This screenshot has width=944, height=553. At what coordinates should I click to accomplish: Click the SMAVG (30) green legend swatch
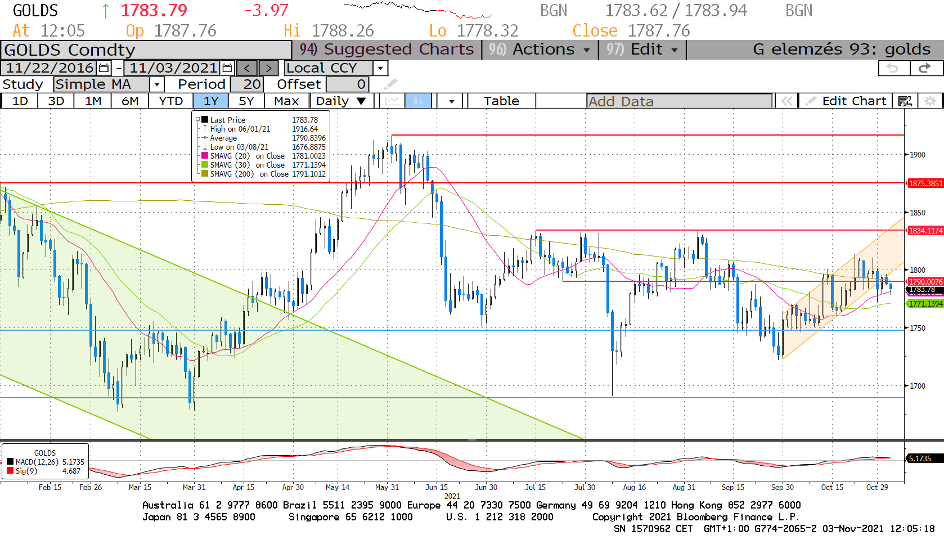coord(205,165)
